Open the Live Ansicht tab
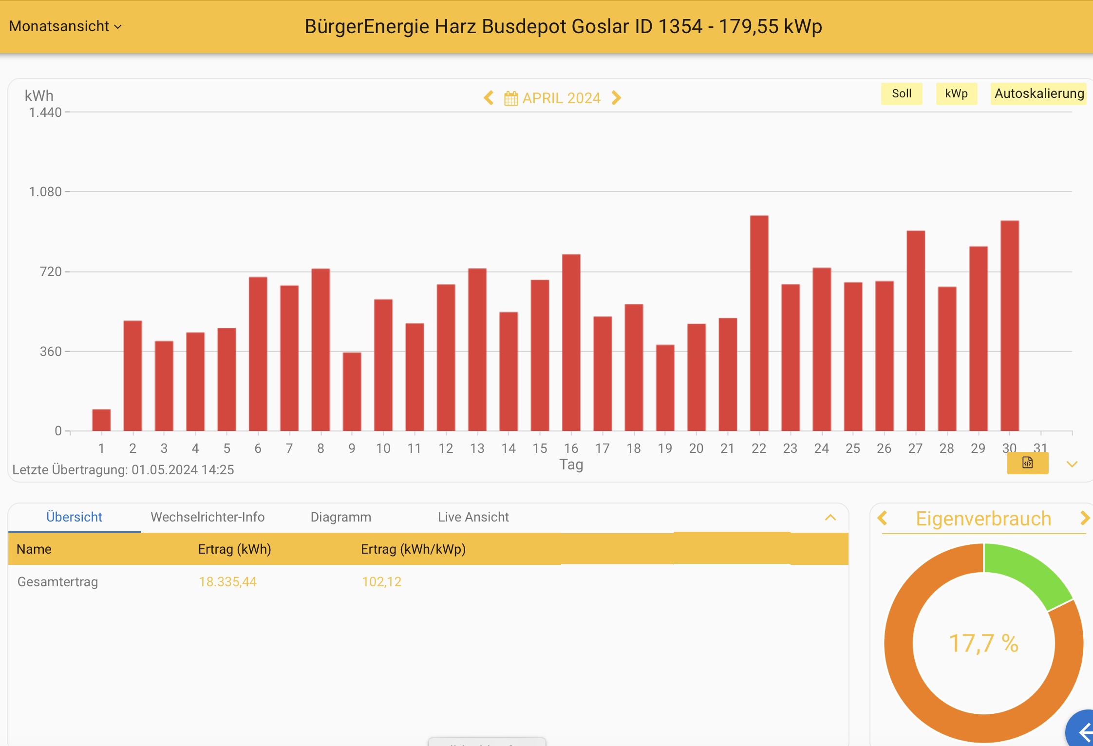The image size is (1093, 746). (x=473, y=517)
